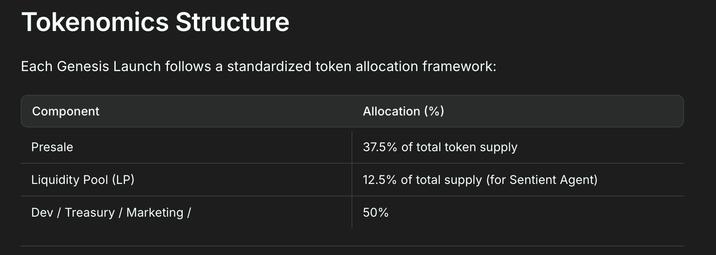Click the word "Dev" in the last row
716x255 pixels.
[42, 212]
